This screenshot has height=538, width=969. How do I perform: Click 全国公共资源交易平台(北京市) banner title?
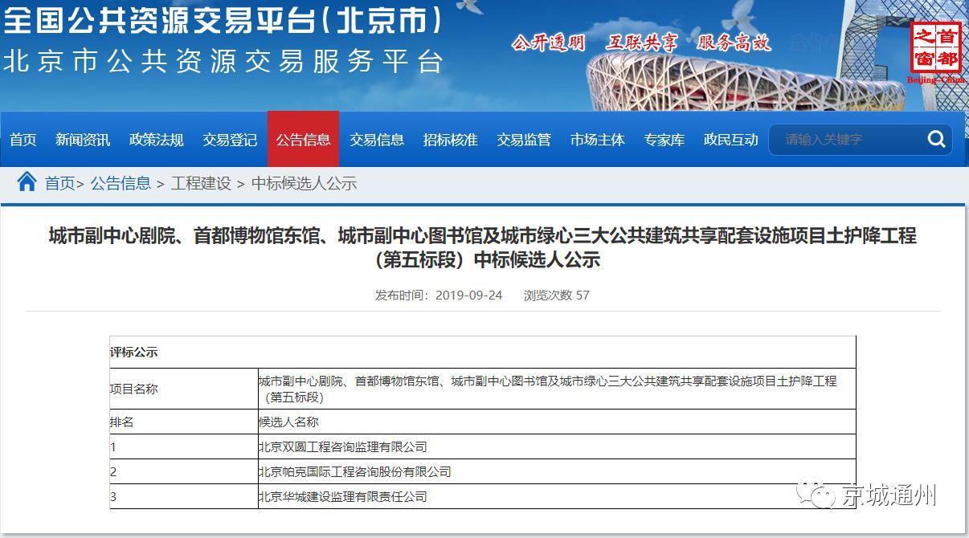click(223, 19)
